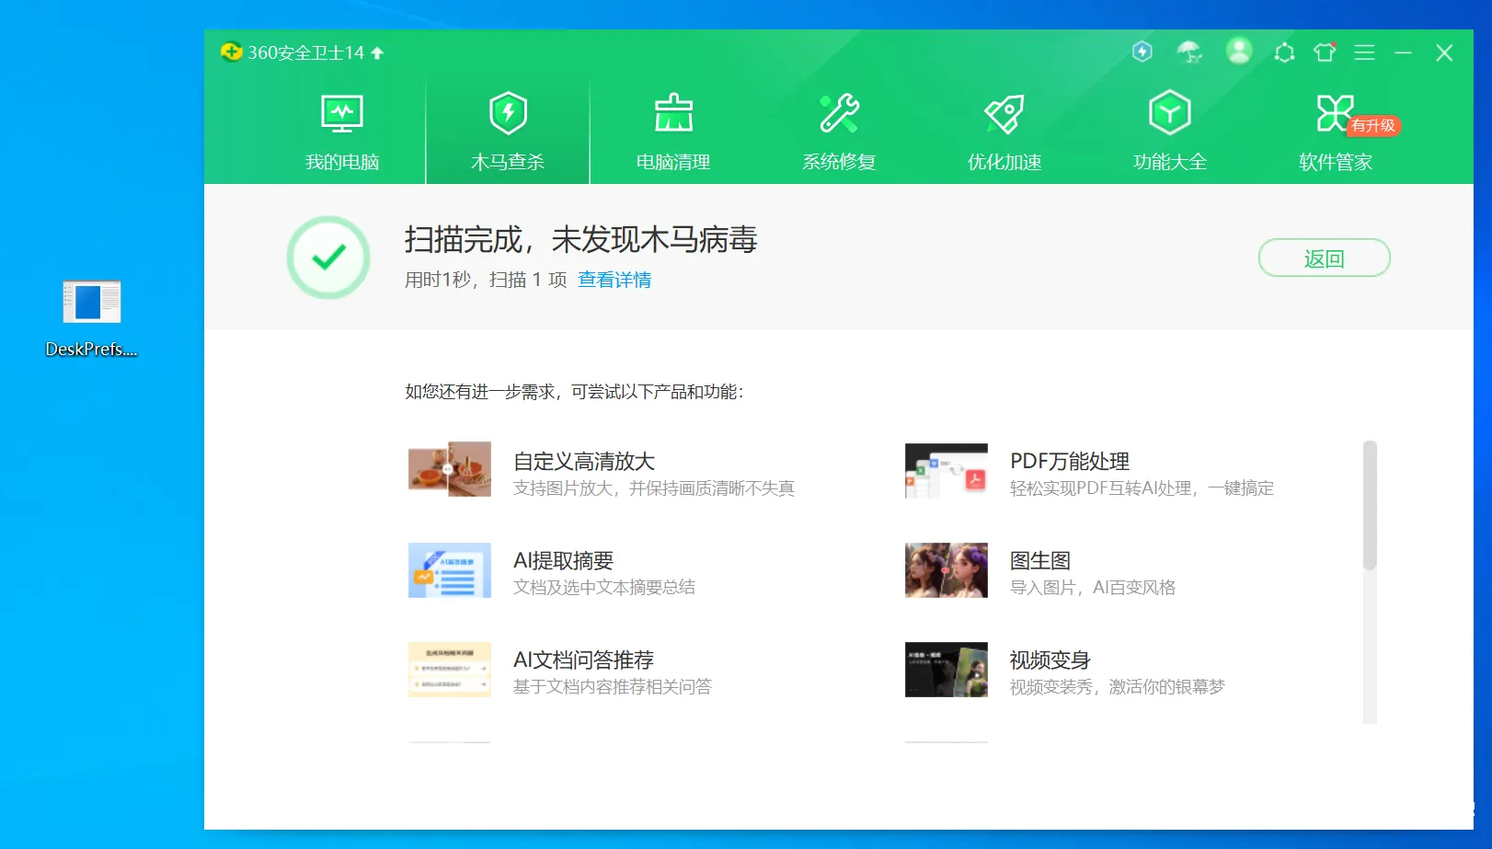Click the 有升级 upgrade badge

1373,125
